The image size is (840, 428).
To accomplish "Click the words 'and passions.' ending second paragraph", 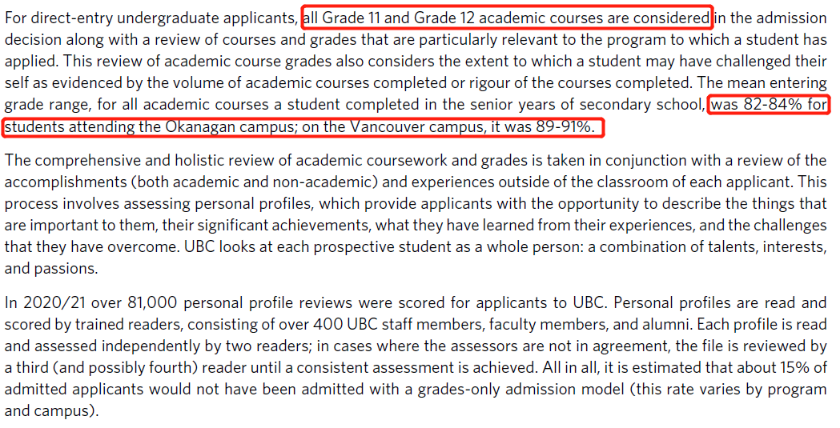I will point(51,269).
